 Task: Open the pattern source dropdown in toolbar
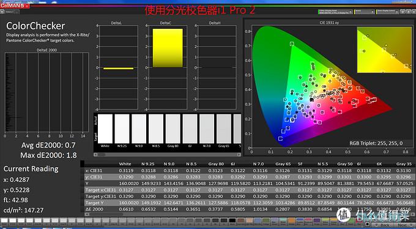[x=364, y=12]
